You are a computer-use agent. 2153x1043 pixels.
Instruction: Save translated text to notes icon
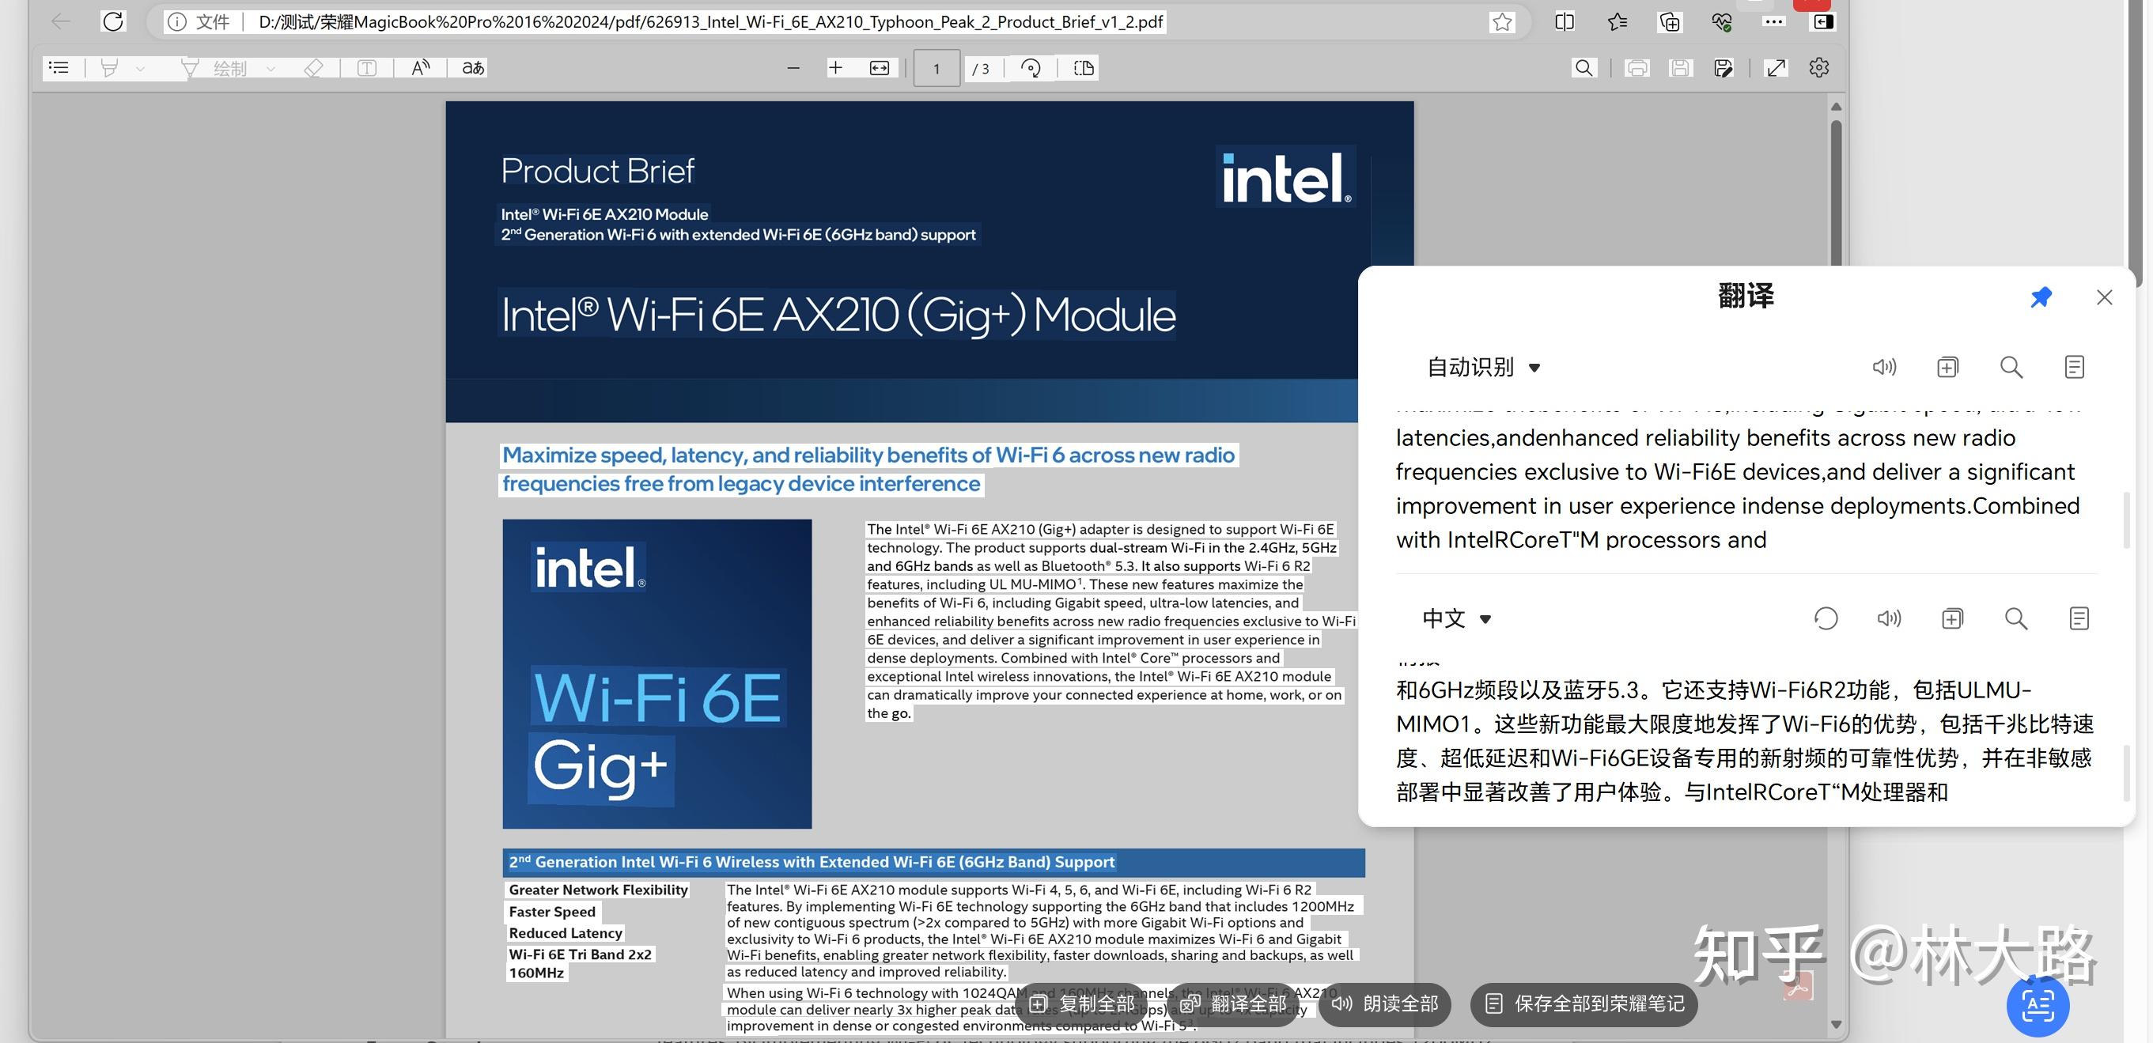click(2079, 618)
